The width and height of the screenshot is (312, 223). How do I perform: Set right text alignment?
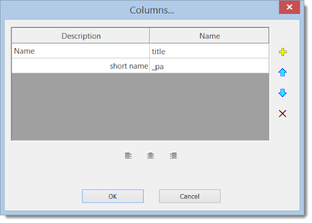pos(173,155)
